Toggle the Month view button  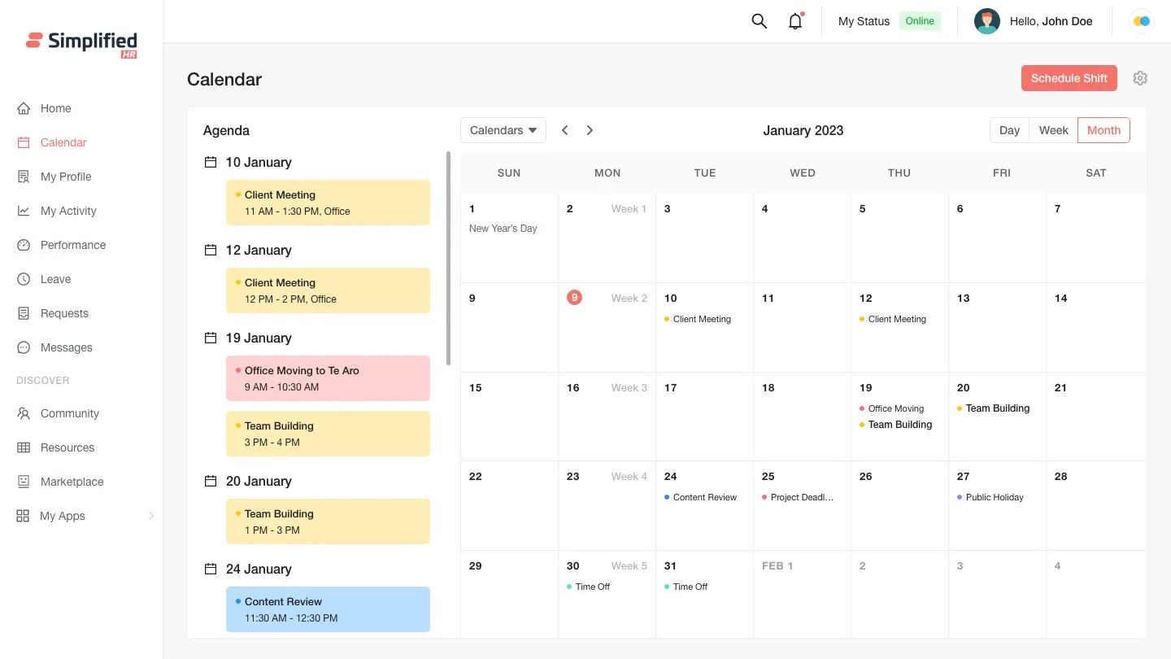(x=1104, y=130)
